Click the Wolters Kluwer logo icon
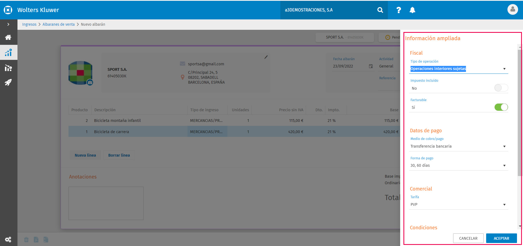The image size is (523, 246). (8, 10)
